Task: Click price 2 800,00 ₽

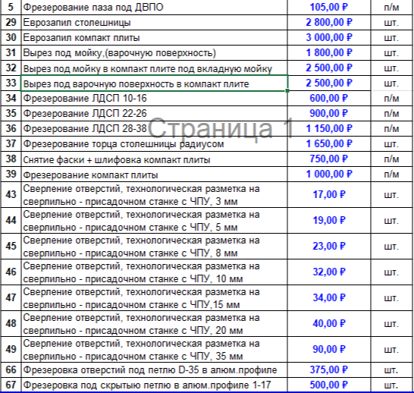Action: (x=329, y=23)
